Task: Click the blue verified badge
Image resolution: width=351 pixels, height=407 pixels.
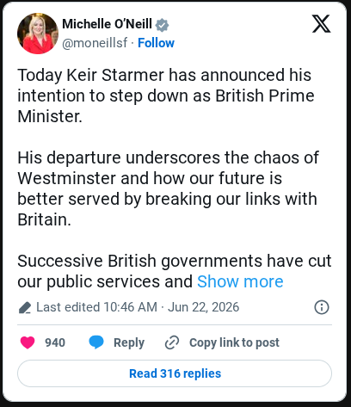Action: [162, 25]
